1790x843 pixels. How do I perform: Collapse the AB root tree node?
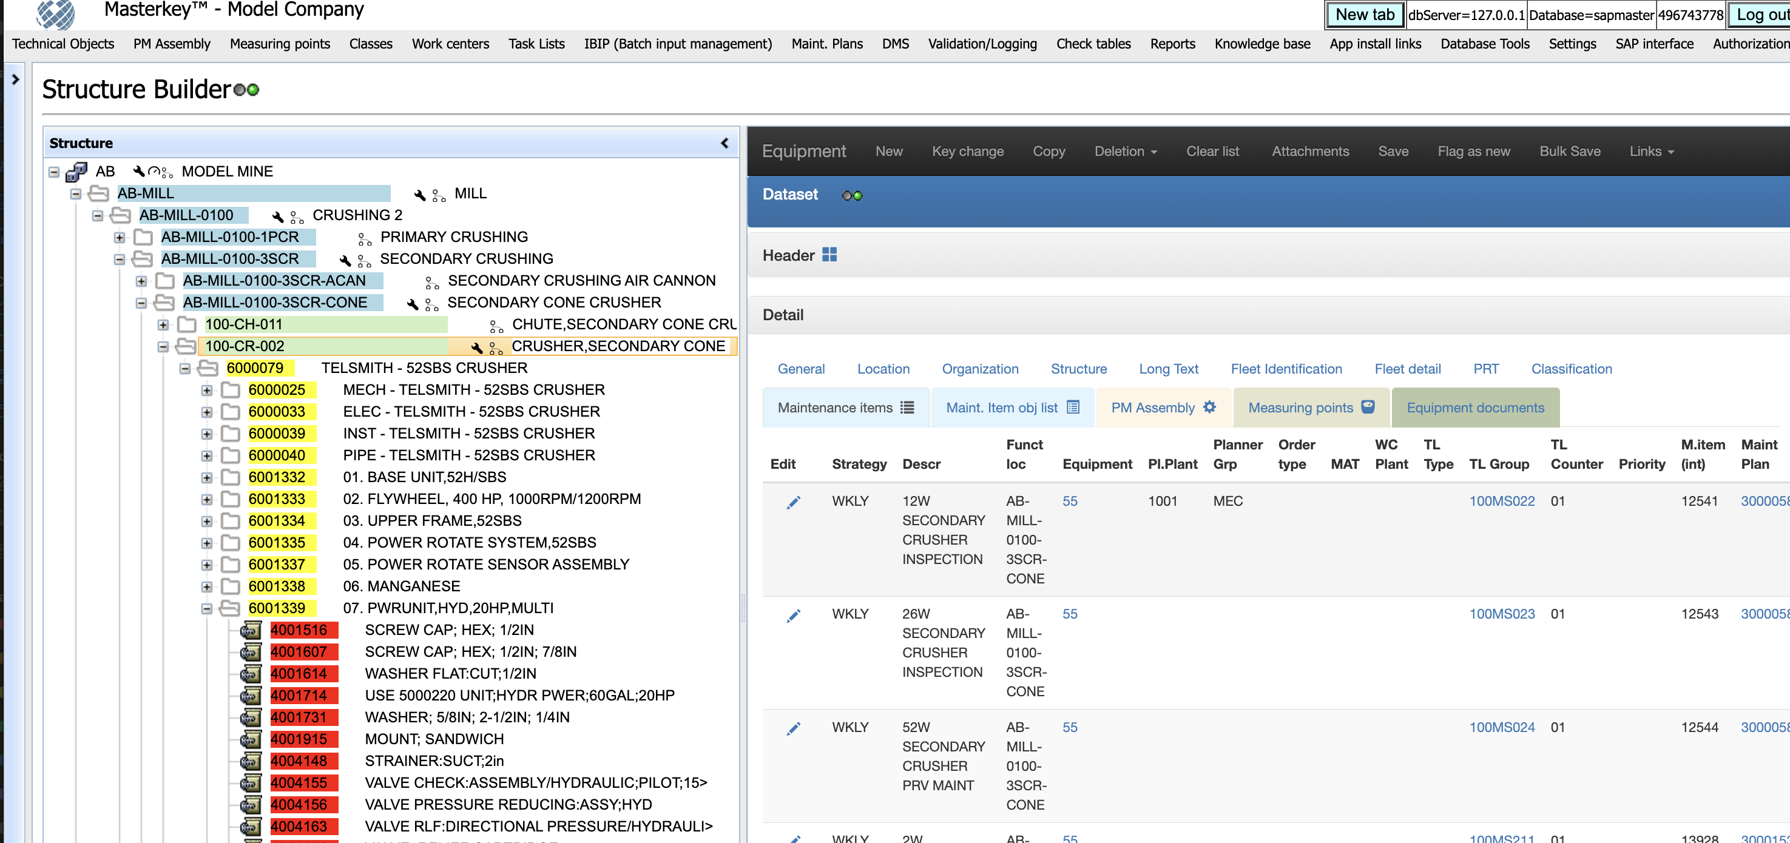pyautogui.click(x=54, y=172)
